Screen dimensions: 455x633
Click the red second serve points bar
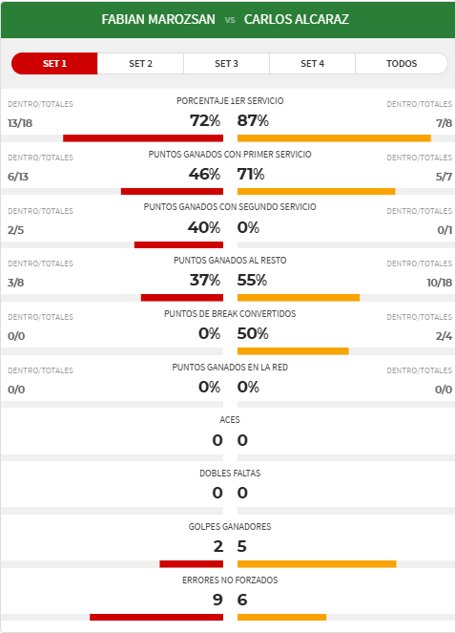[178, 244]
